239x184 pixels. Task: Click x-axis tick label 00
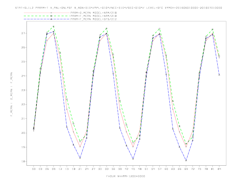[34, 169]
